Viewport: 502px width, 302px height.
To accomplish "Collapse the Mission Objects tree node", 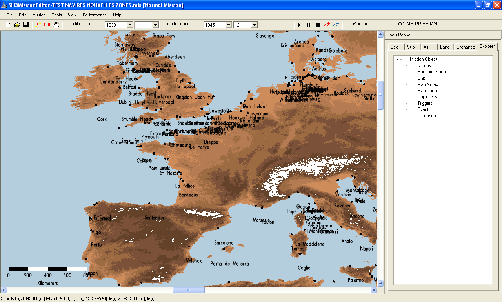I will (x=397, y=60).
